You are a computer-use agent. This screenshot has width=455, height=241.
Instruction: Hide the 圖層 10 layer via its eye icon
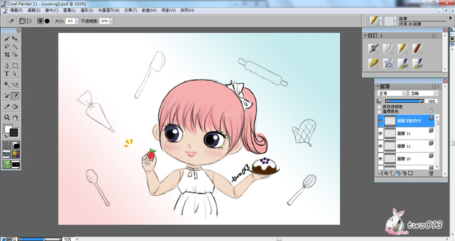coord(380,158)
